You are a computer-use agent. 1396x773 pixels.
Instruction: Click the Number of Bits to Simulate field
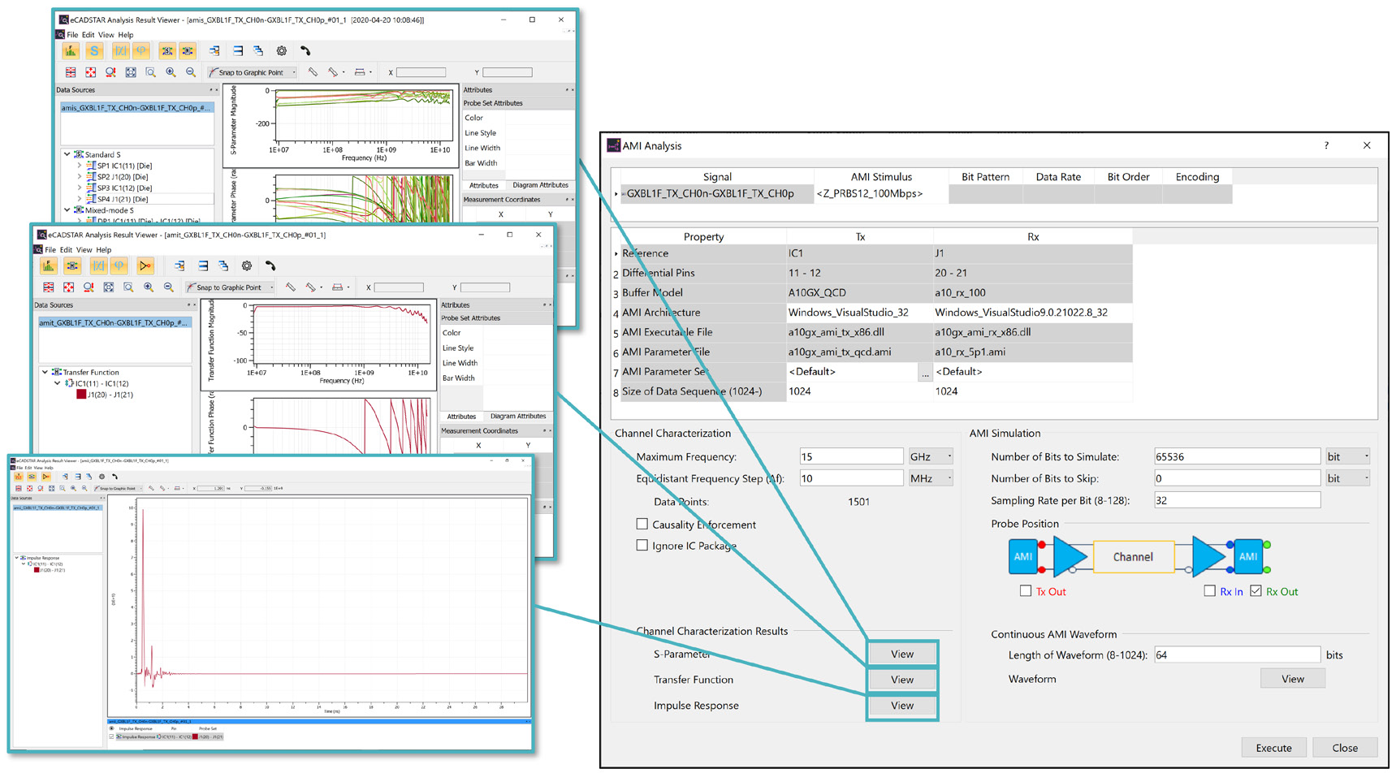1236,456
